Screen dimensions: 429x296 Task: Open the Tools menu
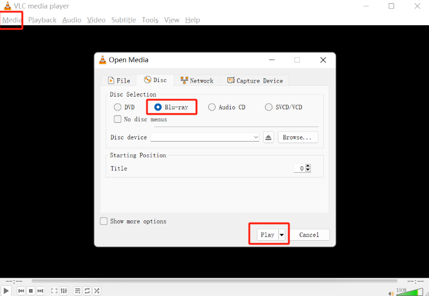click(150, 20)
